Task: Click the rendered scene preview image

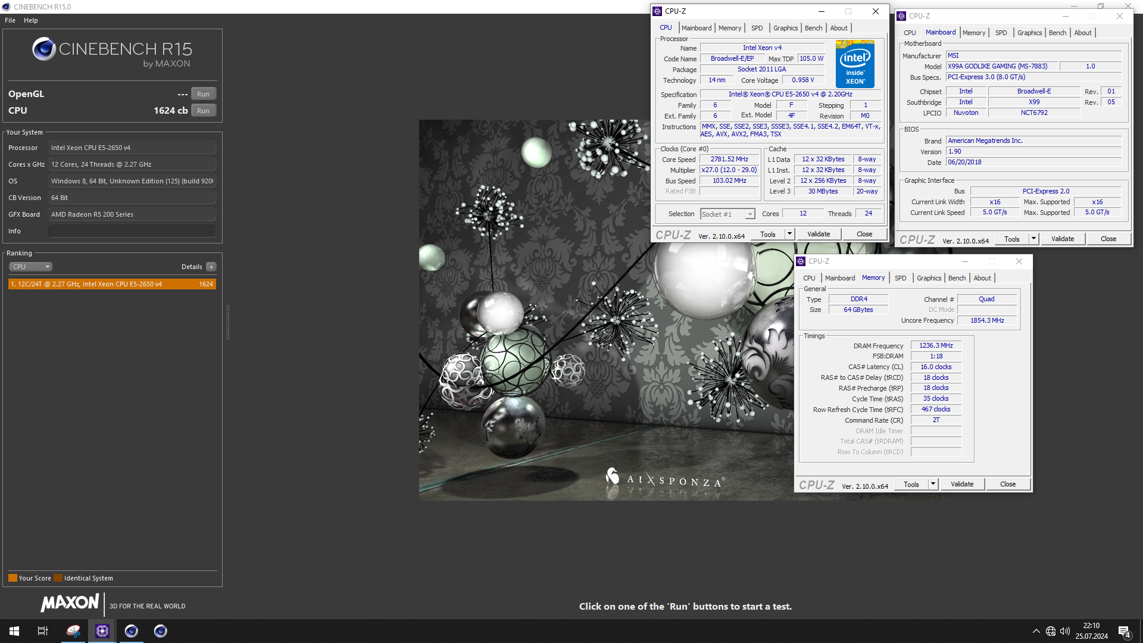Action: (606, 310)
